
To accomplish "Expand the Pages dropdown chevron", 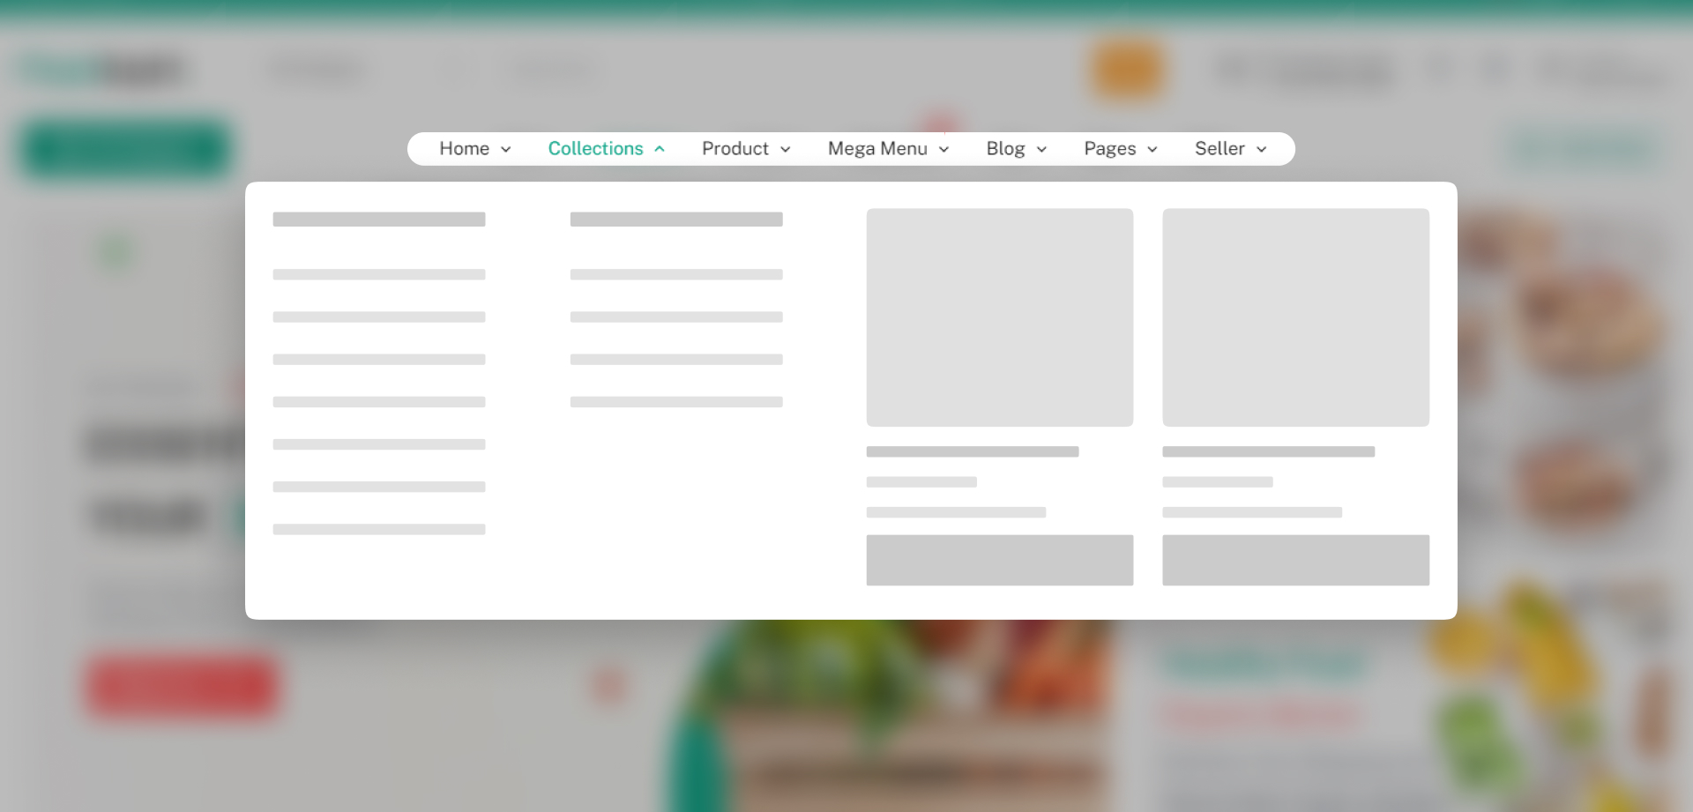I will [x=1152, y=150].
